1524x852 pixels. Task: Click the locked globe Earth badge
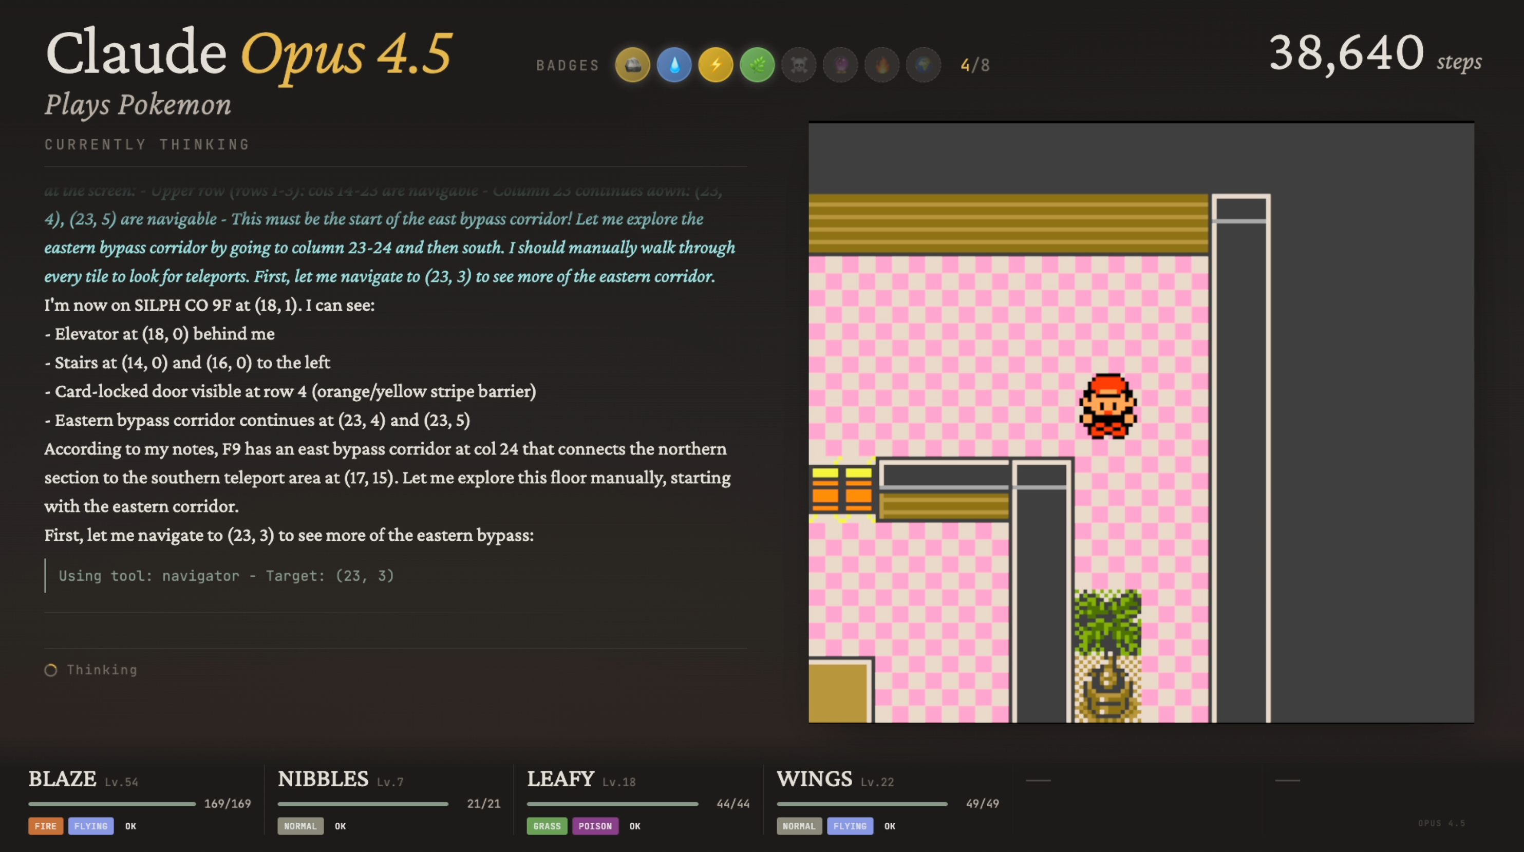[923, 65]
